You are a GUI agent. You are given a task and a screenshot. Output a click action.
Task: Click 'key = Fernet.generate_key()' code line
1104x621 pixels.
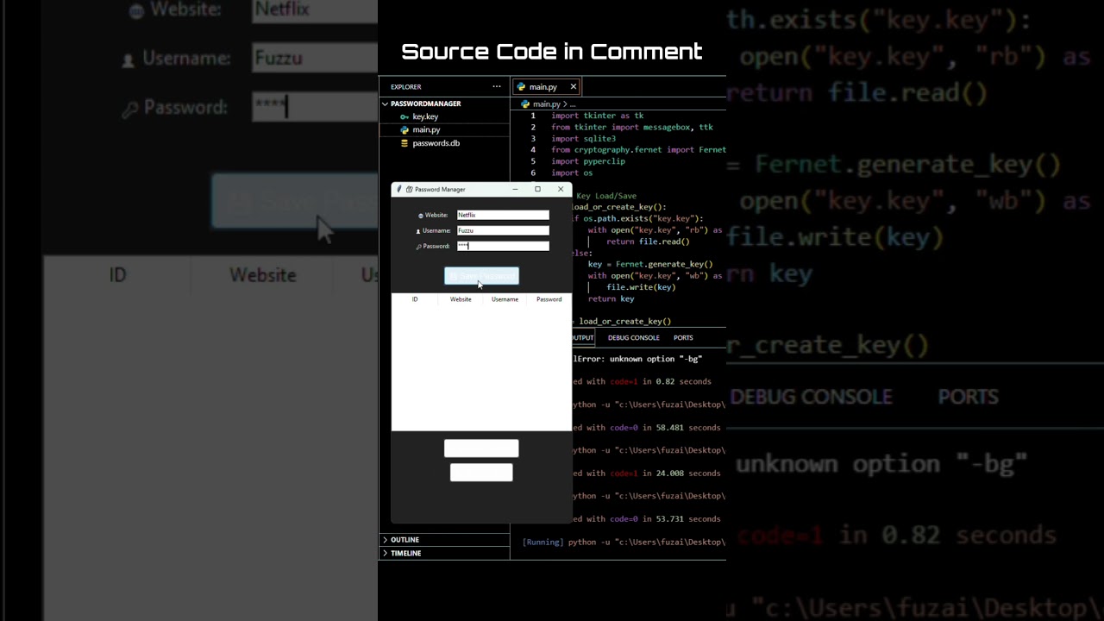(650, 264)
